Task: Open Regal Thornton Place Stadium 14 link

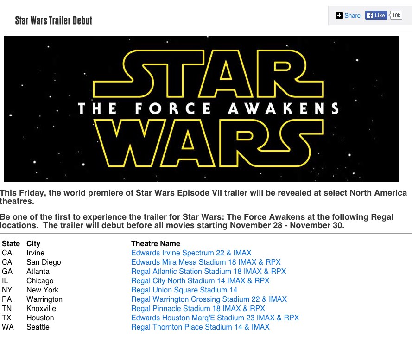Action: (200, 327)
